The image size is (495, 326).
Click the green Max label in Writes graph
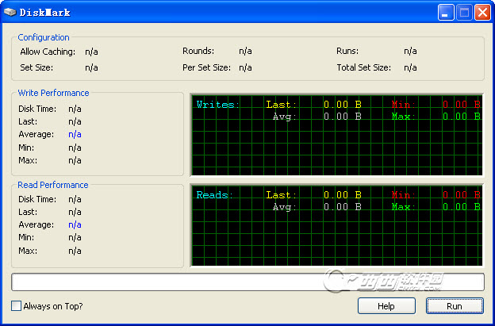click(x=401, y=117)
